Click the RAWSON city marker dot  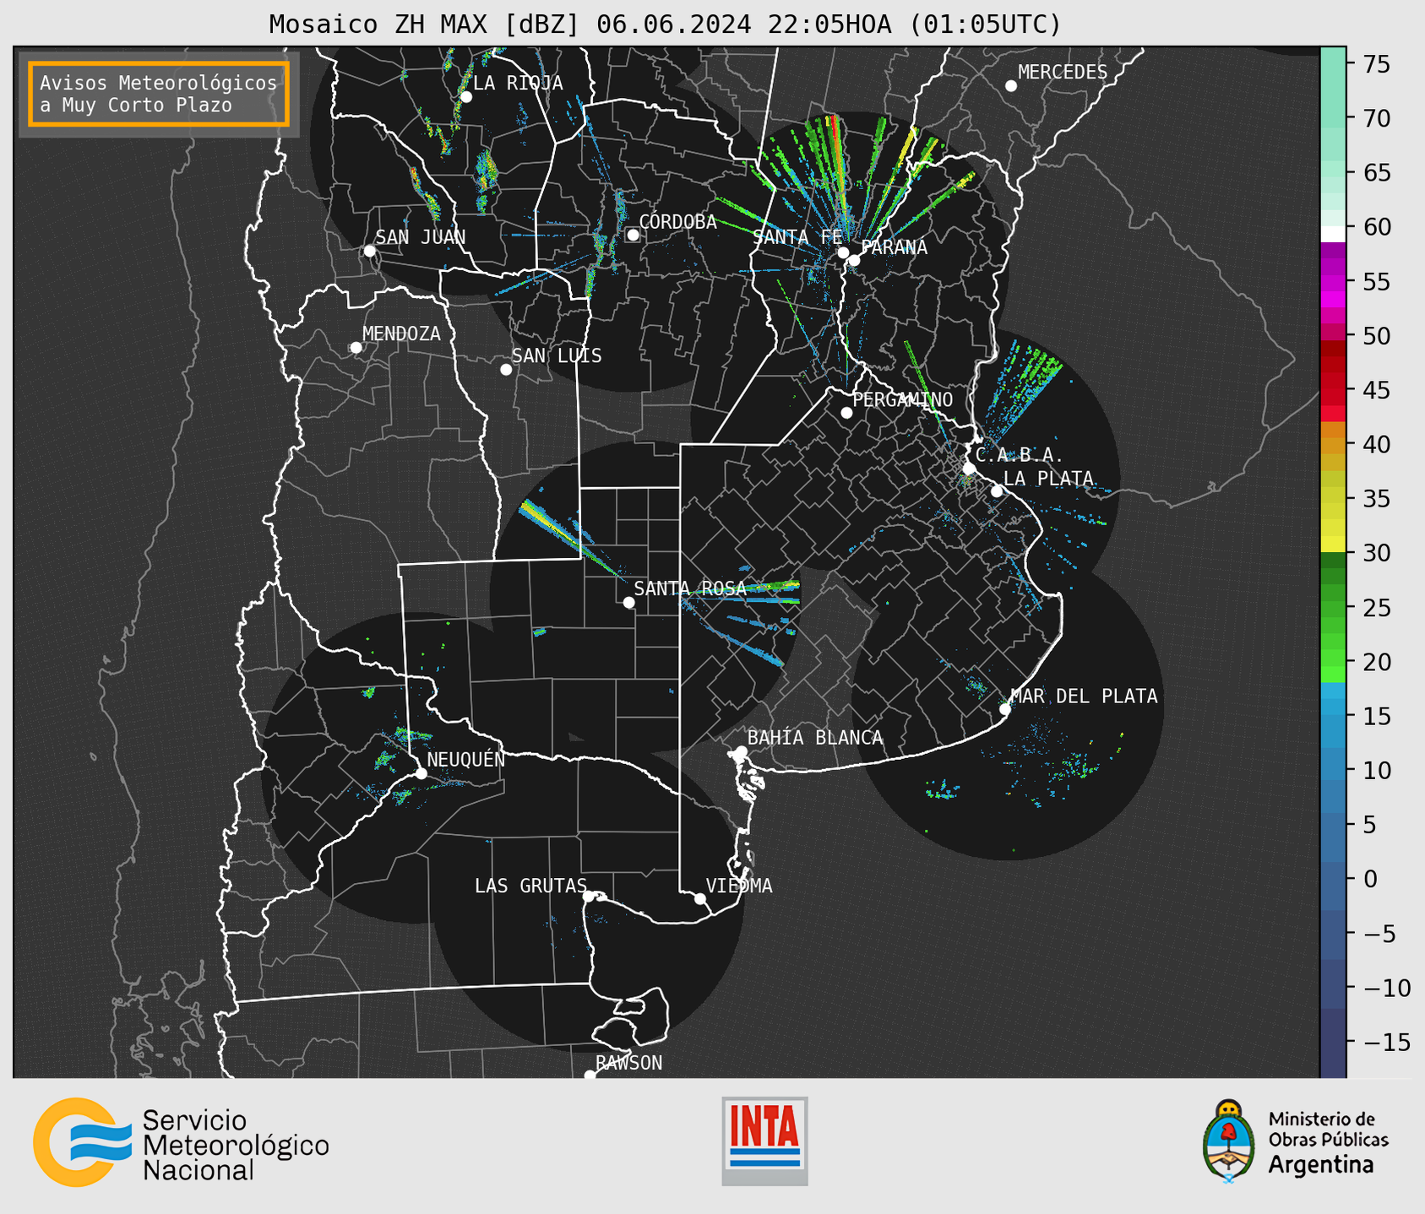[590, 1076]
